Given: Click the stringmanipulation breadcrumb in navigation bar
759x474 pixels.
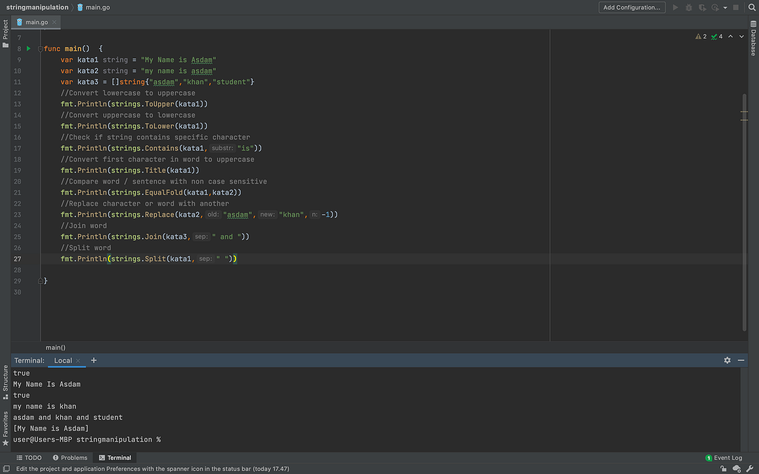Looking at the screenshot, I should [x=37, y=8].
